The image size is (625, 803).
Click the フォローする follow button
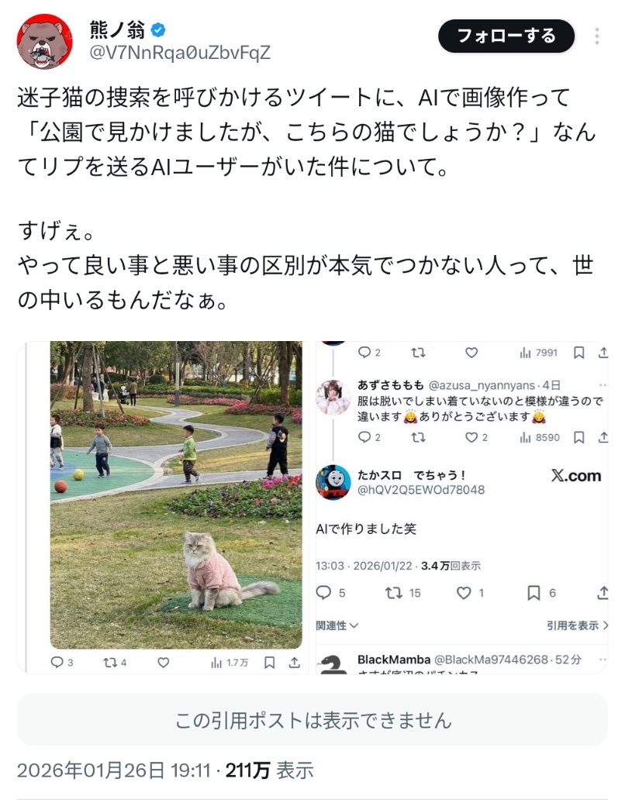pos(506,36)
